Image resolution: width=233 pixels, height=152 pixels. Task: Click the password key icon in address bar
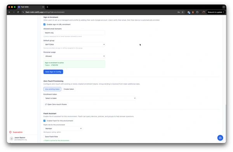click(179, 12)
